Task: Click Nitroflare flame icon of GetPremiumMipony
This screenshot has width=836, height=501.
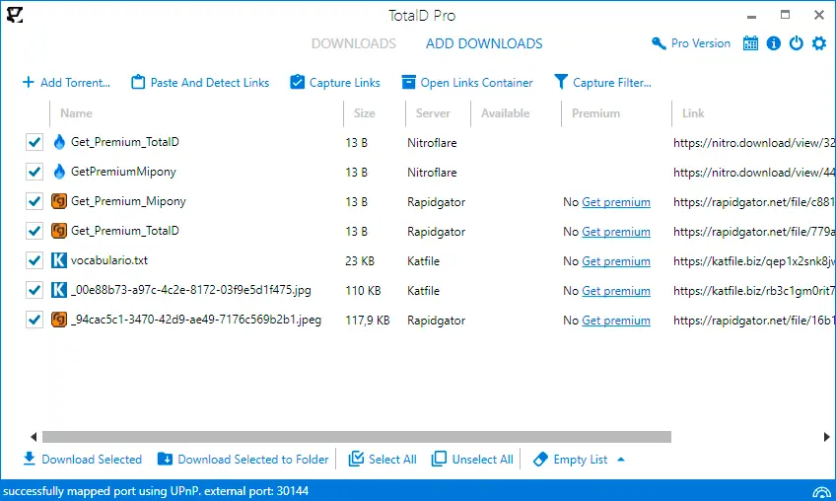Action: click(x=59, y=172)
